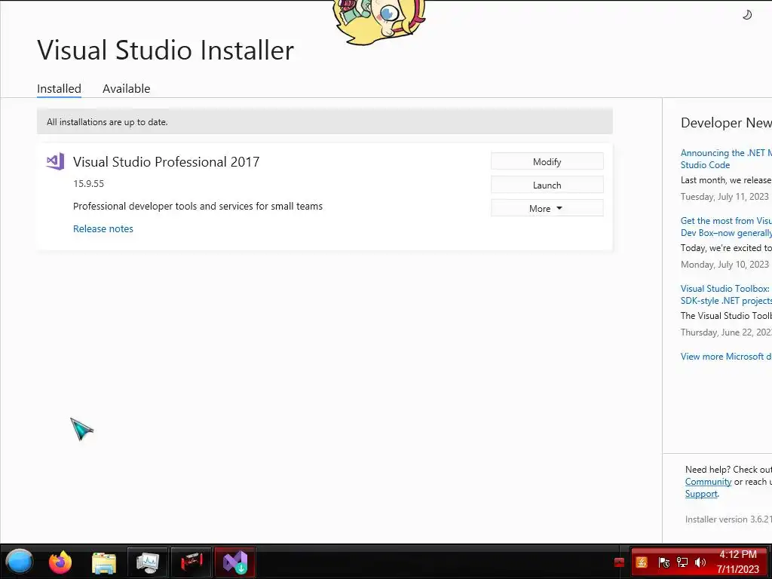Open the Community help link
This screenshot has width=772, height=579.
pyautogui.click(x=708, y=482)
